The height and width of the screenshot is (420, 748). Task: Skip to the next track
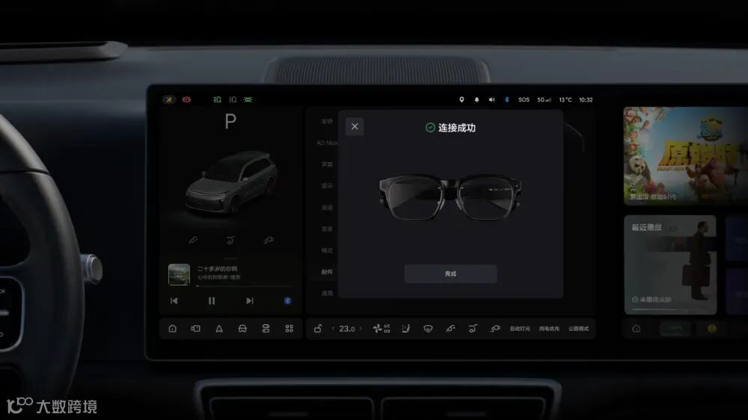[x=250, y=301]
